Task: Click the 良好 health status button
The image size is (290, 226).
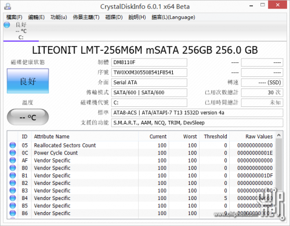Action: point(28,81)
